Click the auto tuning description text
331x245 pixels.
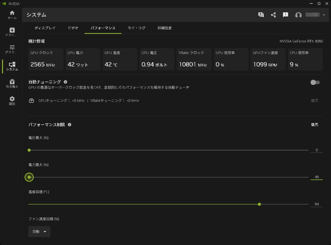[109, 87]
